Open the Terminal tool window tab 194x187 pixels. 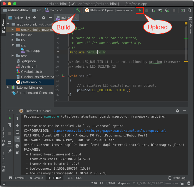17,178
